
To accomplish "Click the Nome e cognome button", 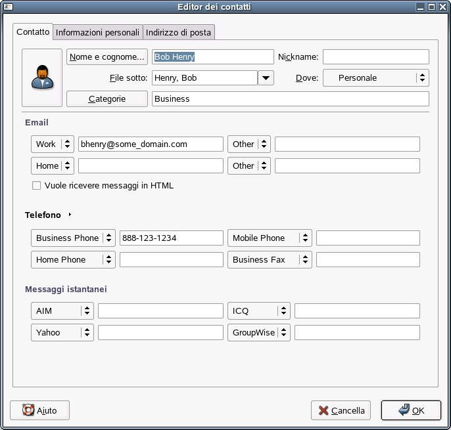I will (107, 57).
